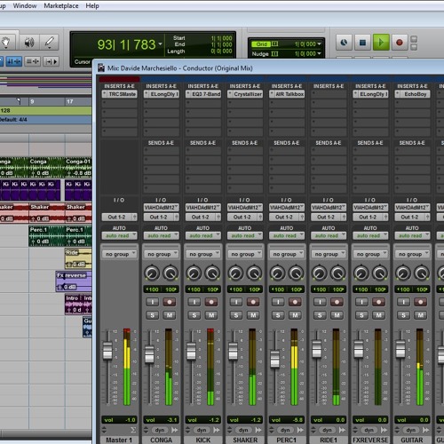Record-enable the SHAKER track

253,302
